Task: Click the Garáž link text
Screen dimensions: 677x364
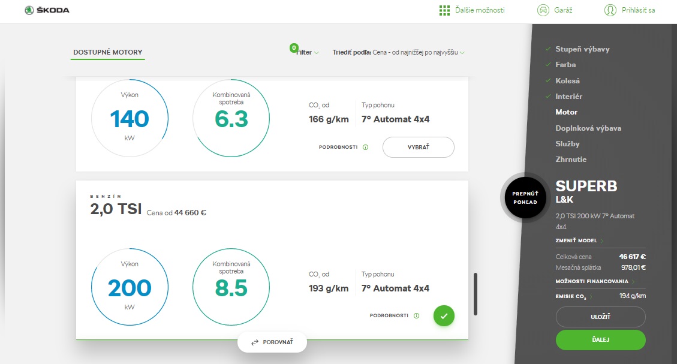Action: pos(563,10)
